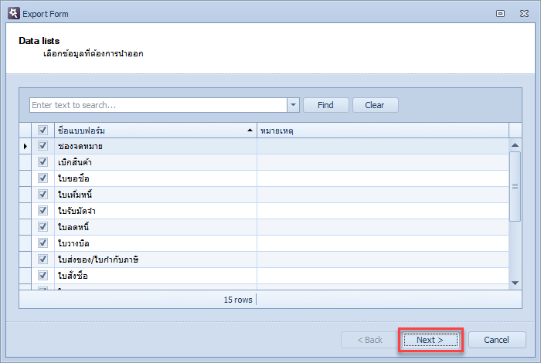
Task: Uncheck the ใบวางบิล checkbox
Action: 43,243
